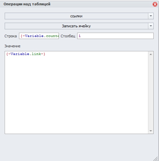Click the empty middle of Значение text area

point(77,92)
